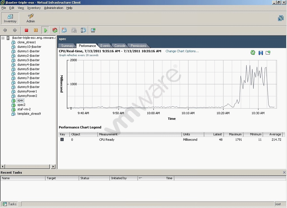Image resolution: width=287 pixels, height=208 pixels.
Task: Refresh the performance chart
Action: coord(253,53)
